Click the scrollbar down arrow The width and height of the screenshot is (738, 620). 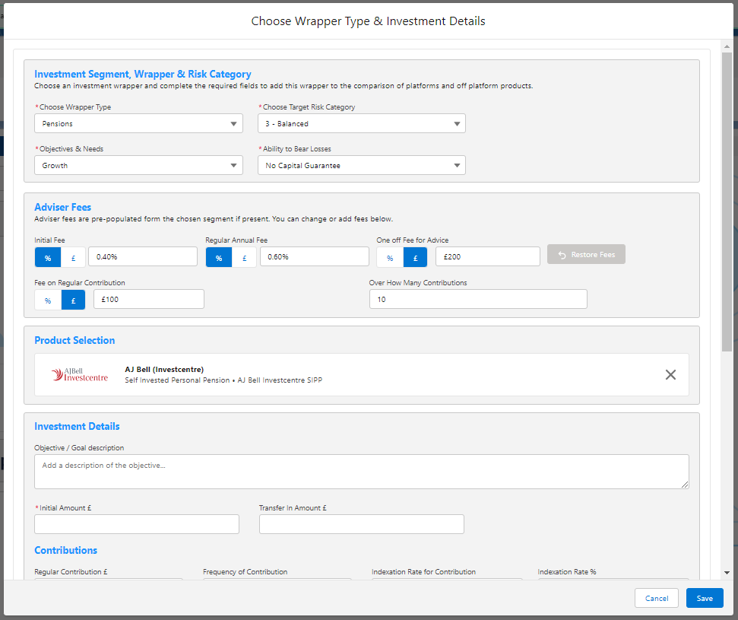727,573
